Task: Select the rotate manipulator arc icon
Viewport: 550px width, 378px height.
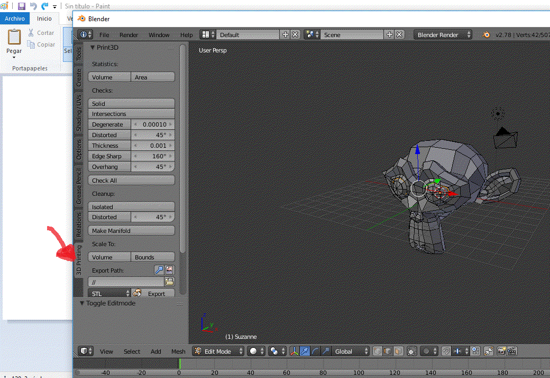Action: tap(316, 351)
